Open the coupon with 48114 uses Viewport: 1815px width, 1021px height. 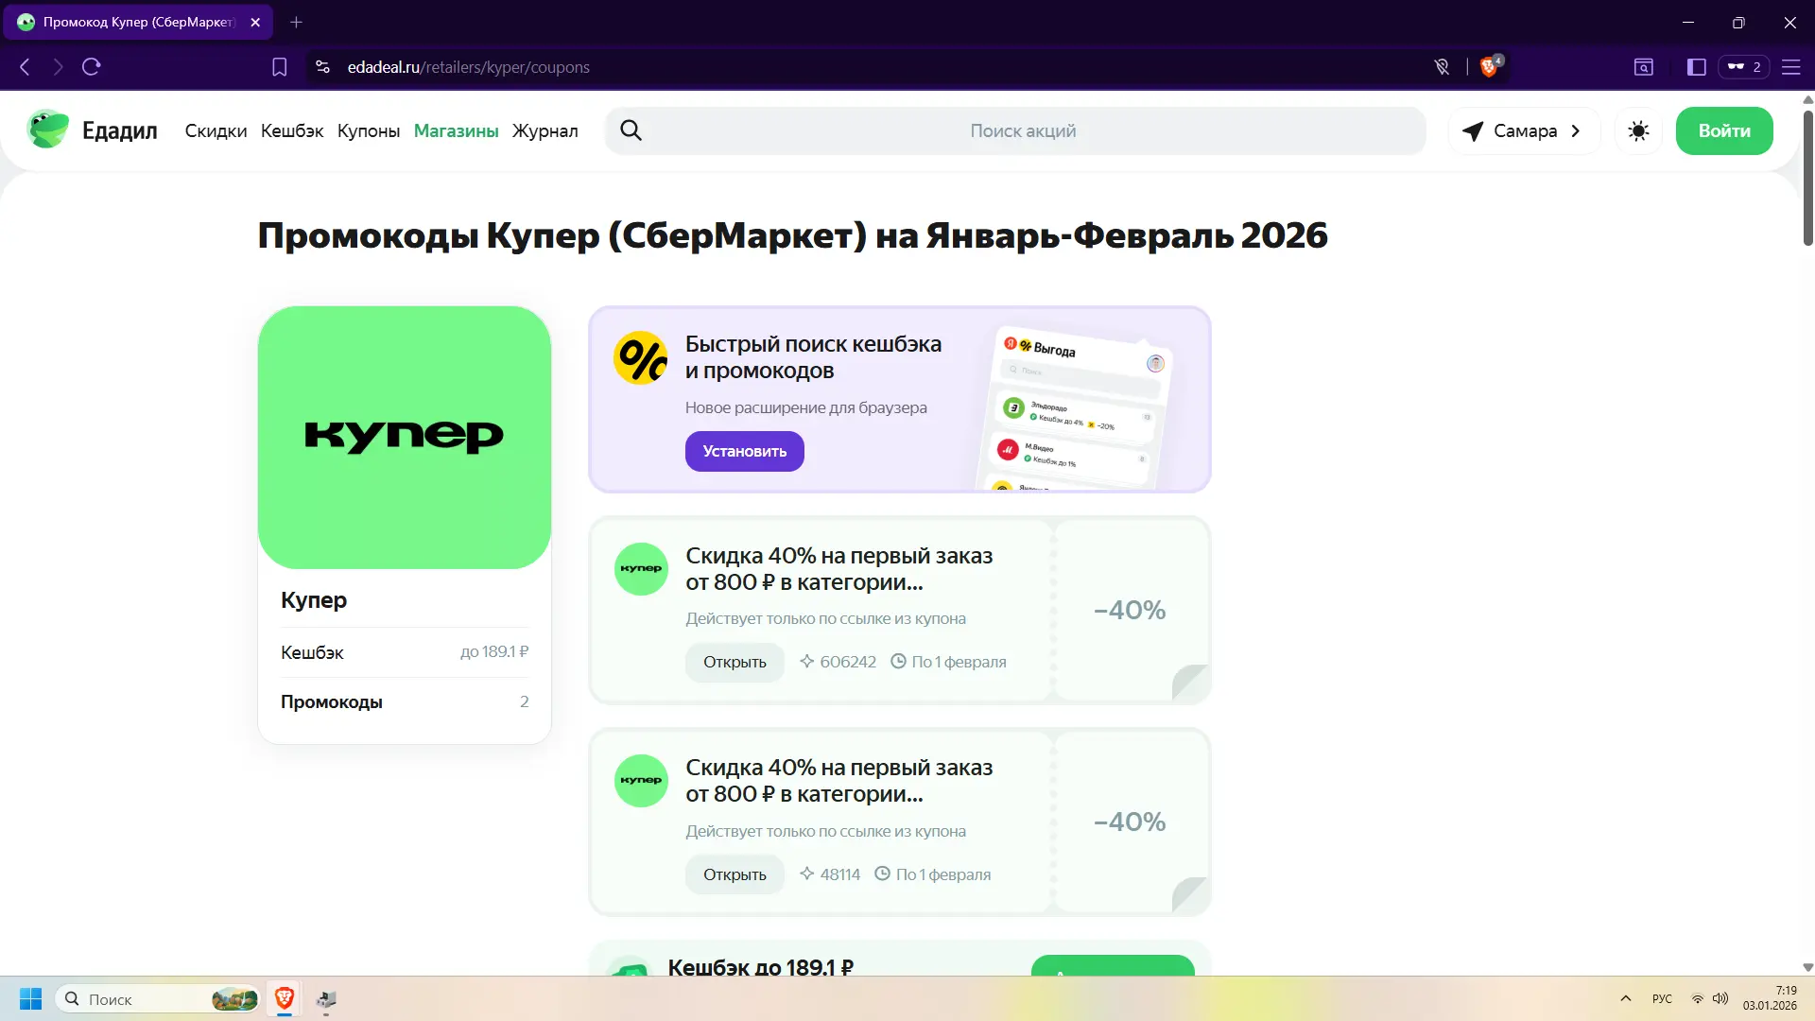[735, 874]
